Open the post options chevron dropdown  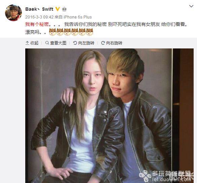click(191, 6)
